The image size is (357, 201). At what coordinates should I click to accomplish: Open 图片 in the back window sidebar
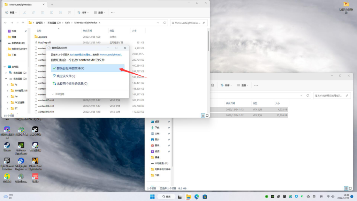click(157, 140)
